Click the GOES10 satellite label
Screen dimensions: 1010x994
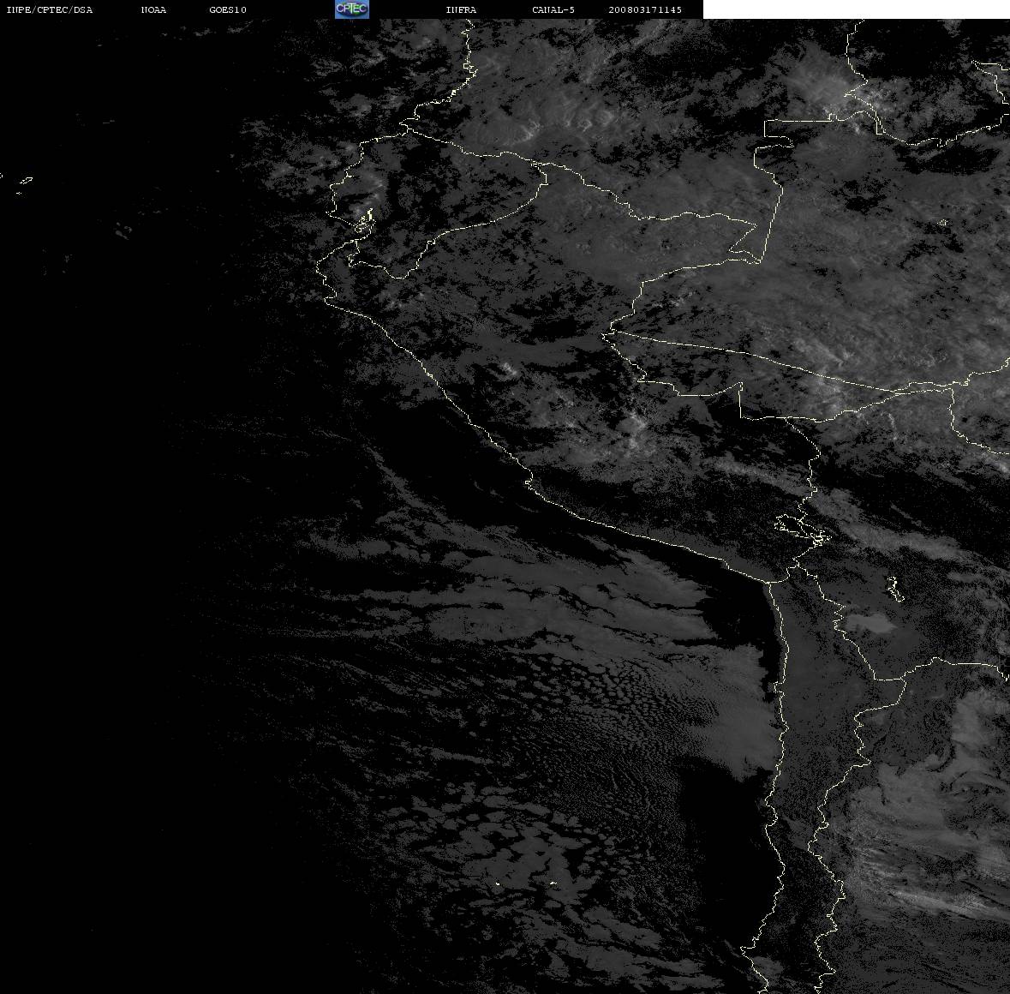(x=228, y=9)
